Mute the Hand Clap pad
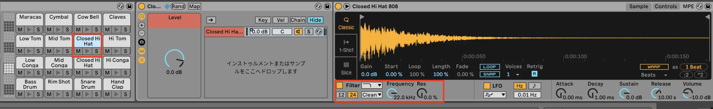The height and width of the screenshot is (109, 713). click(x=107, y=94)
